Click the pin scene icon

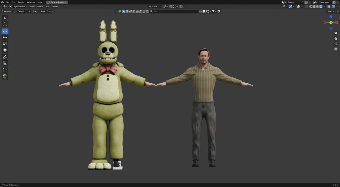[302, 2]
